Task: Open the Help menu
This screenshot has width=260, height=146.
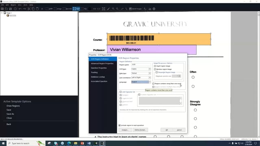Action: pyautogui.click(x=31, y=5)
